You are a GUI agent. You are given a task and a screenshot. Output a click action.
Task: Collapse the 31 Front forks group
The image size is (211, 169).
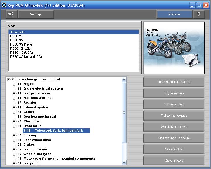click(x=14, y=126)
